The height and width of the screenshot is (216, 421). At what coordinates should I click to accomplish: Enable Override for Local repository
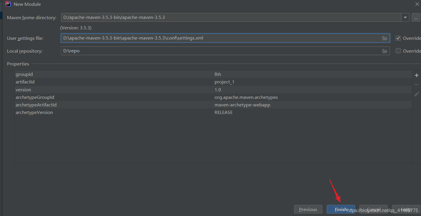pos(398,51)
